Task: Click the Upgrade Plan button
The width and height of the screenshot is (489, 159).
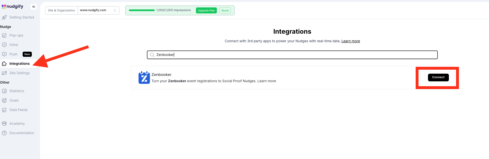Action: [206, 11]
